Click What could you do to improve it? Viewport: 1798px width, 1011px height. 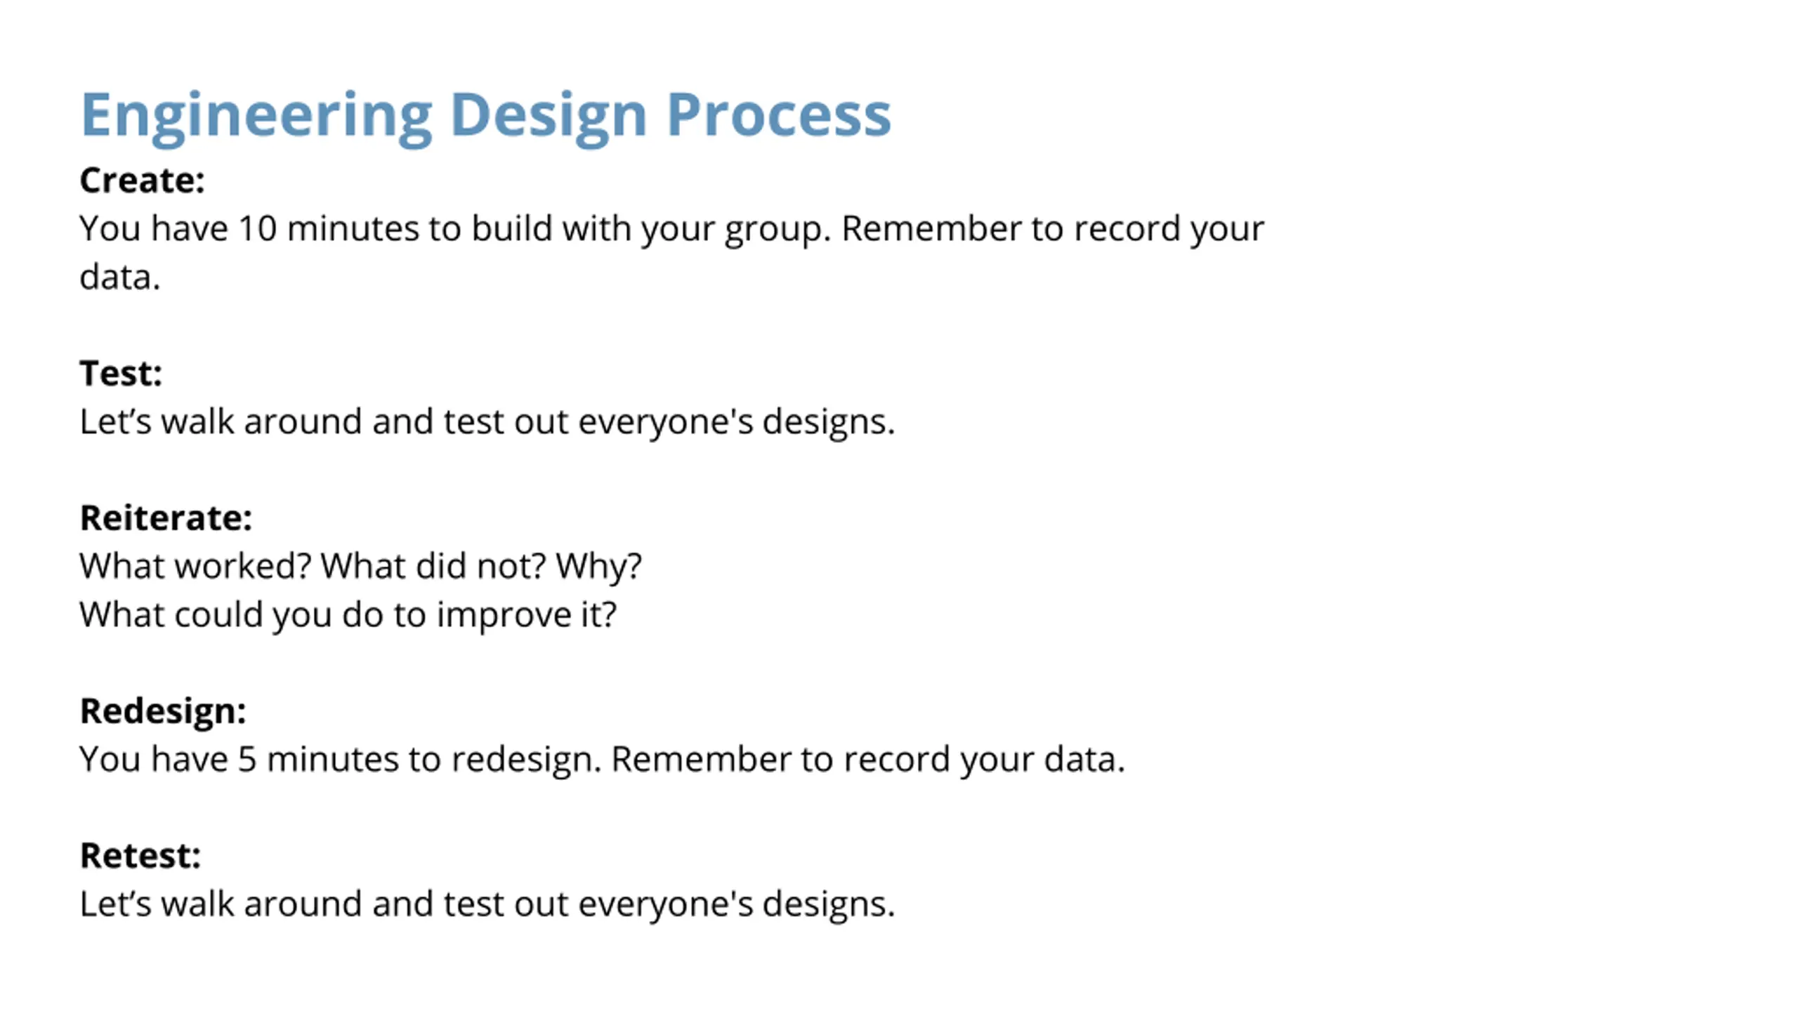click(x=348, y=616)
